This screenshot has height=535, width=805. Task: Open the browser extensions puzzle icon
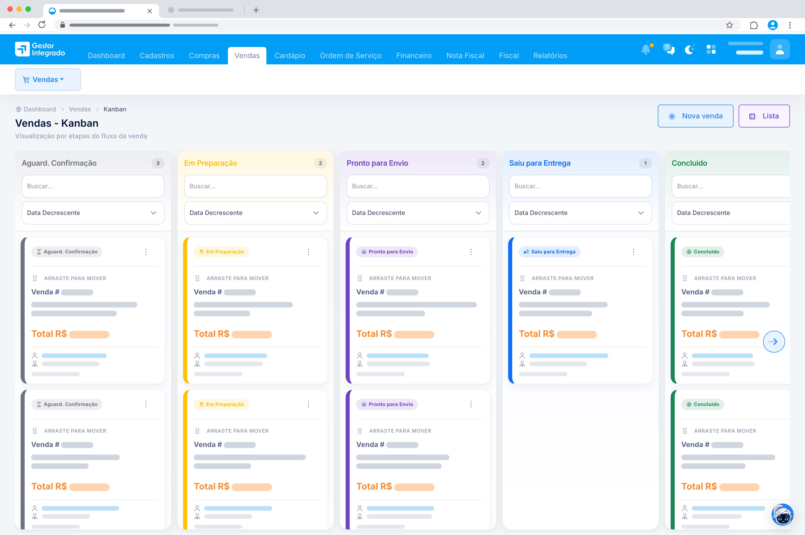click(754, 25)
